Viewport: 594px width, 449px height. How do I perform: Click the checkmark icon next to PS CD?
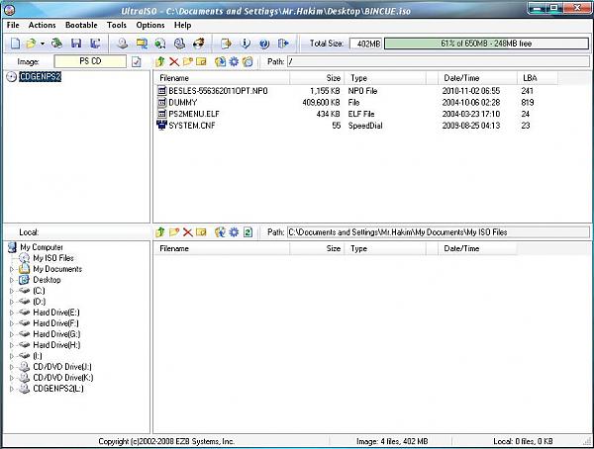[137, 61]
